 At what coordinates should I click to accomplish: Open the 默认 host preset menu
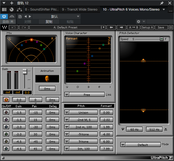click(56, 17)
